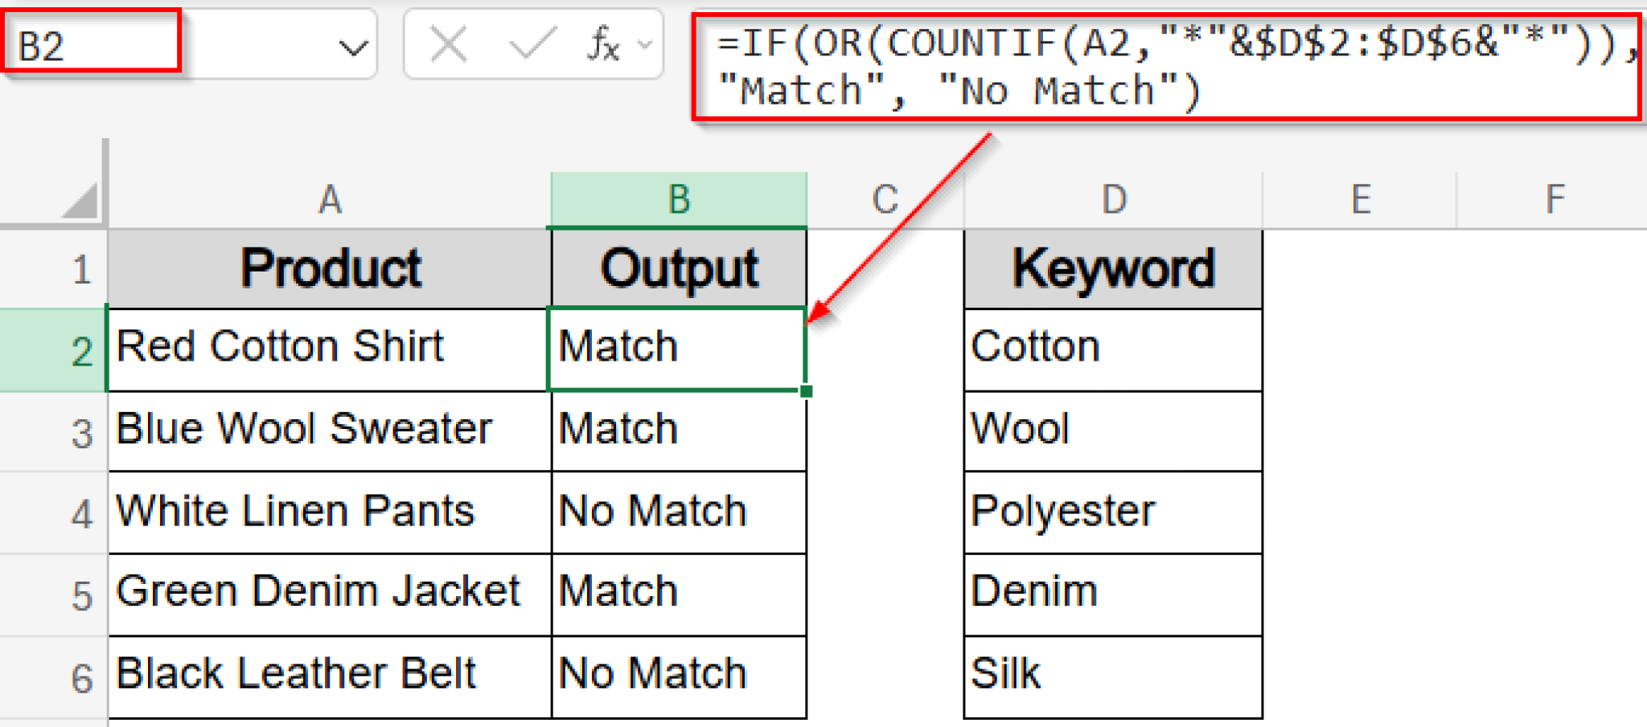
Task: Click the Cancel (X) icon in the formula bar
Action: [x=447, y=46]
